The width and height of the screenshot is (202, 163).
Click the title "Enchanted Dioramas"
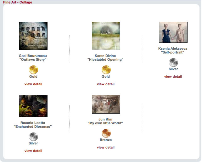pyautogui.click(x=33, y=126)
